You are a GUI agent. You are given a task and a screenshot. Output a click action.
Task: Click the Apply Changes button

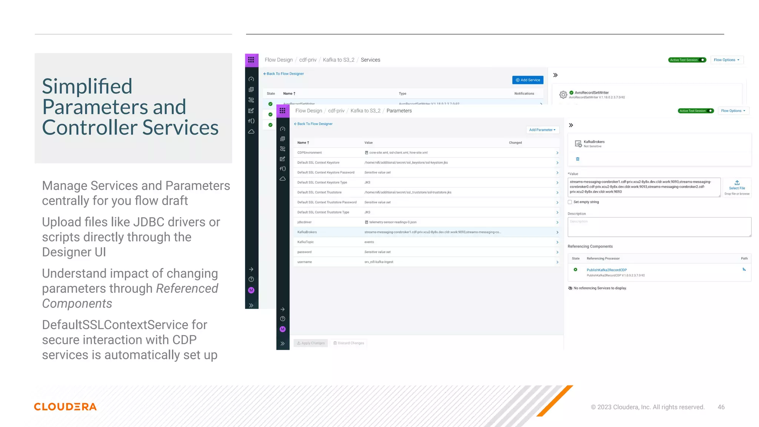pos(311,343)
